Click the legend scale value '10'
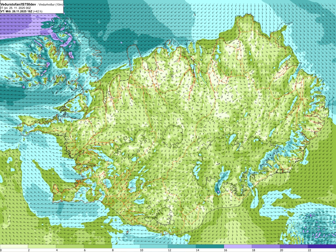 click(141, 250)
